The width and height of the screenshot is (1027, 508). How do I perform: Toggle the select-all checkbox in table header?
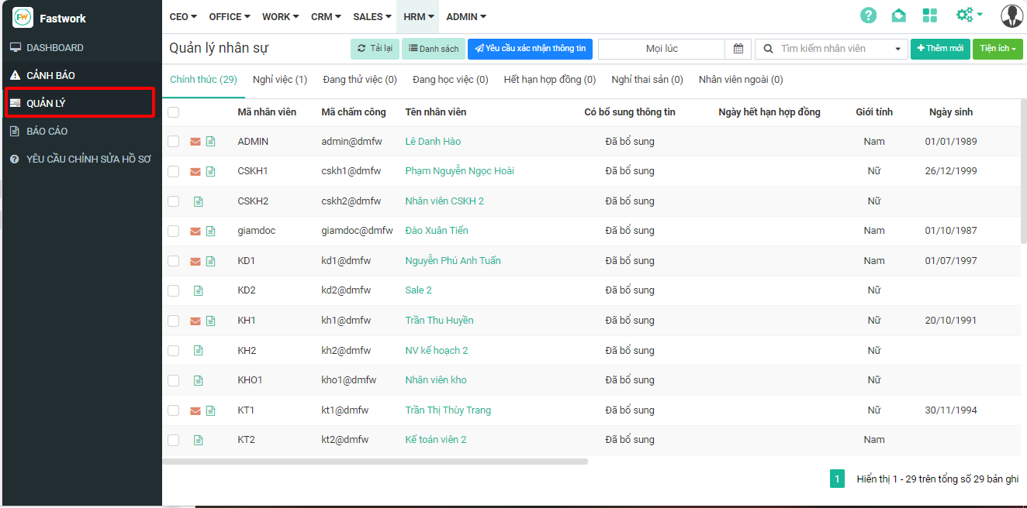click(x=174, y=112)
